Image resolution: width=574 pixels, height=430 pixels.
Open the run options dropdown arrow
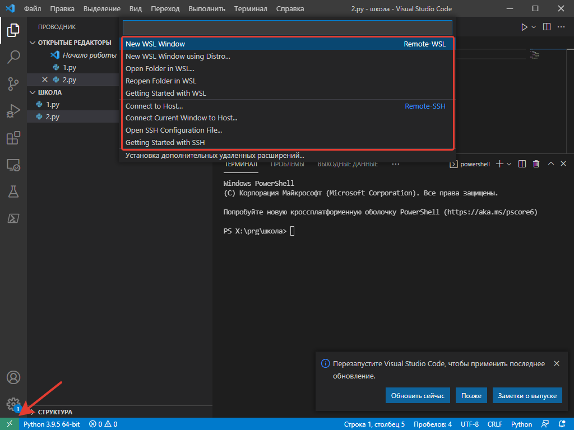[x=534, y=27]
